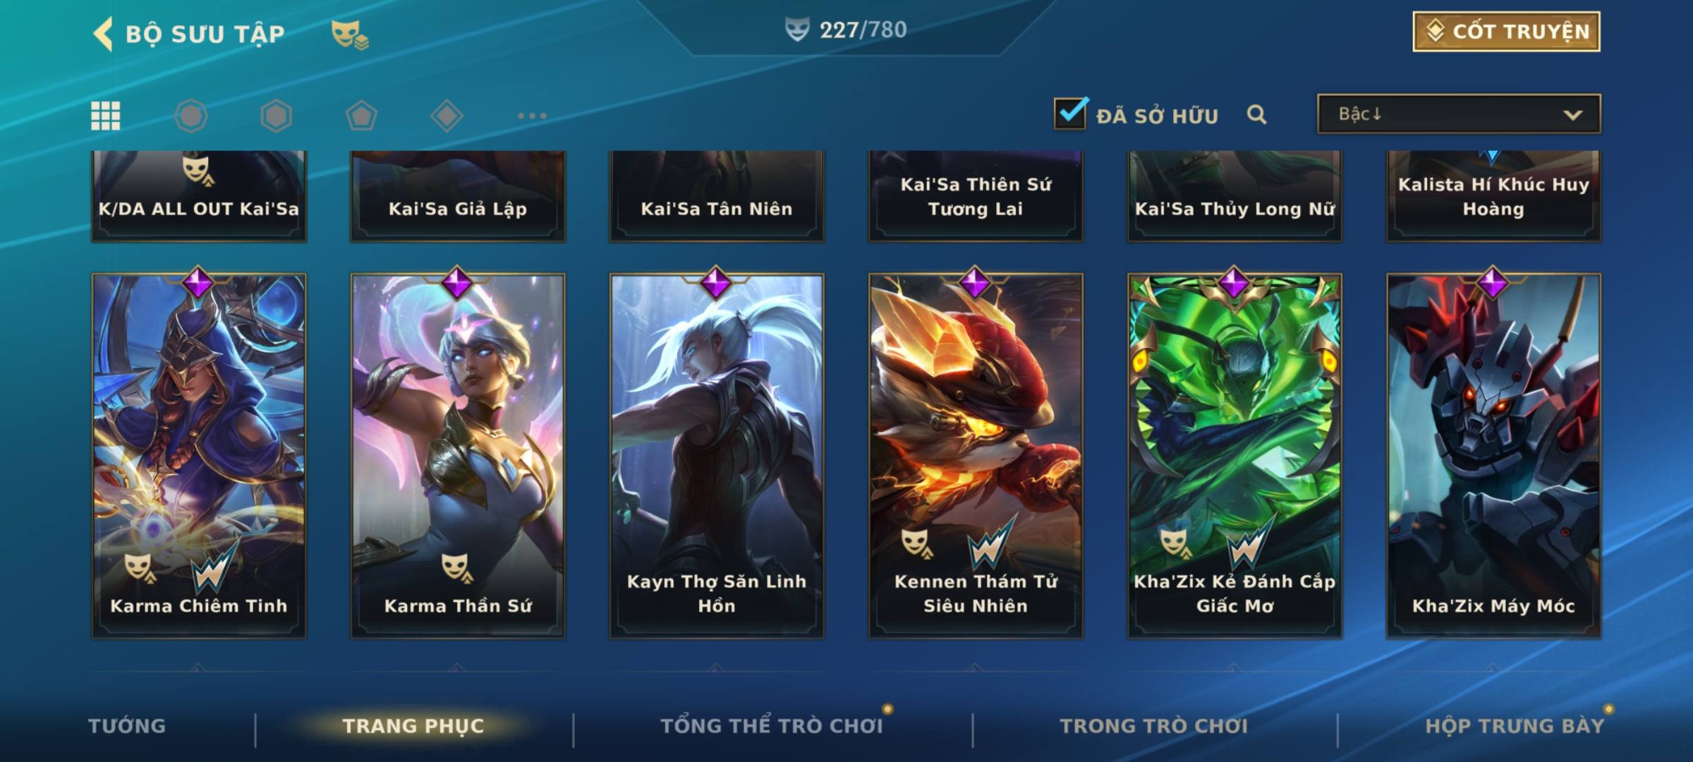Open the skin mask coins icon
1693x762 pixels.
tap(350, 34)
